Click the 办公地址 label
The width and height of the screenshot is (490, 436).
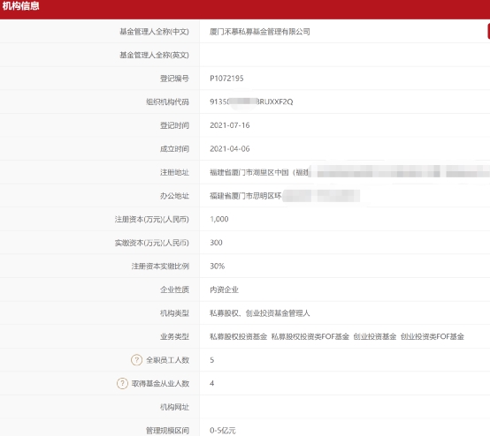tap(175, 196)
